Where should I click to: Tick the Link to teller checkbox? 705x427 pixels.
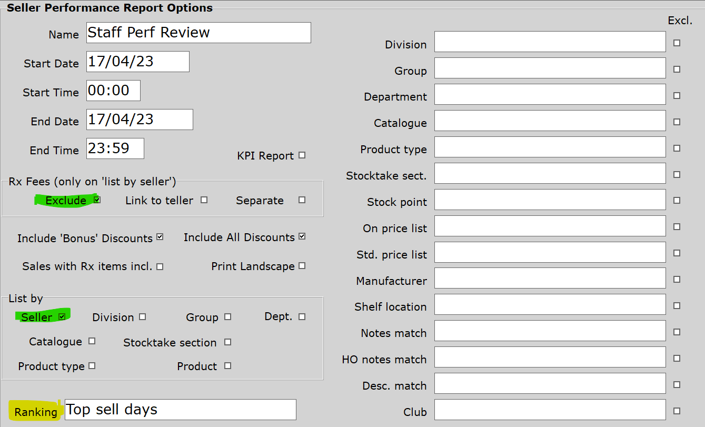(x=204, y=200)
